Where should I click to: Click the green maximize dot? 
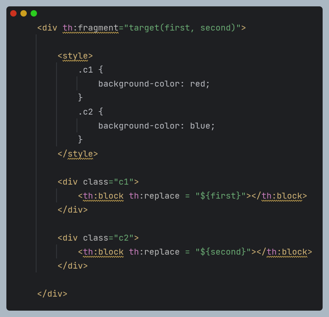click(x=34, y=14)
